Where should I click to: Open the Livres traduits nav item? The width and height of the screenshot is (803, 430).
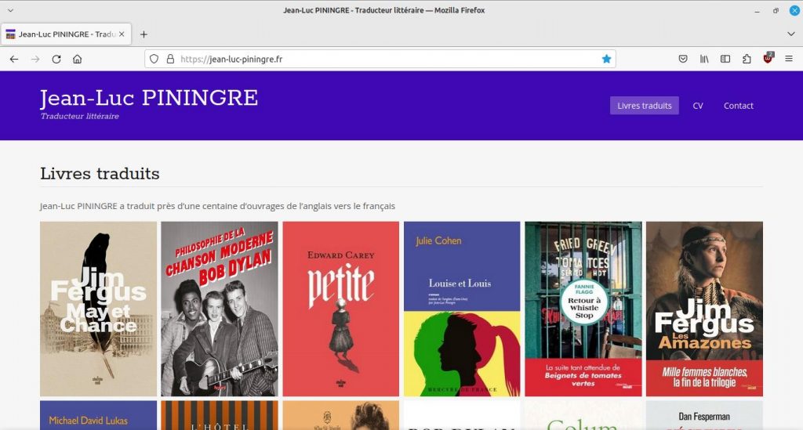click(x=644, y=106)
